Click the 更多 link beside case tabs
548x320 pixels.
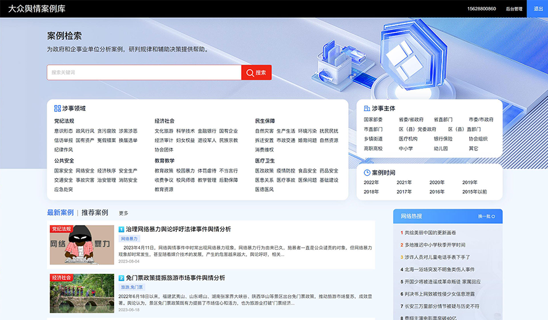(124, 213)
